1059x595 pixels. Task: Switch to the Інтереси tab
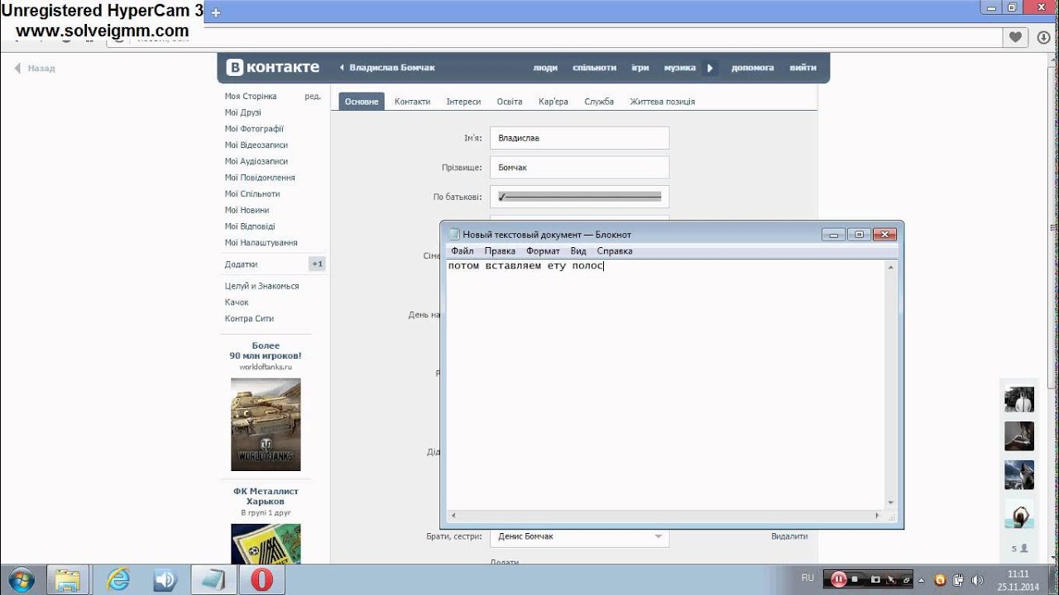pos(463,102)
